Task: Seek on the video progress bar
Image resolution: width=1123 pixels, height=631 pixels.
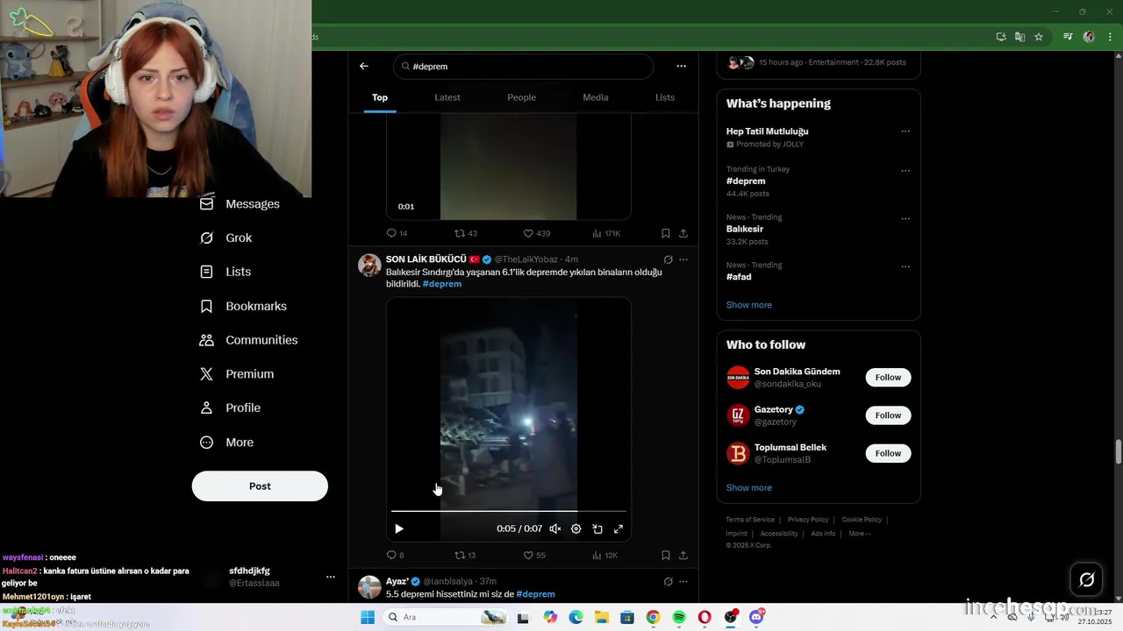Action: pyautogui.click(x=509, y=511)
